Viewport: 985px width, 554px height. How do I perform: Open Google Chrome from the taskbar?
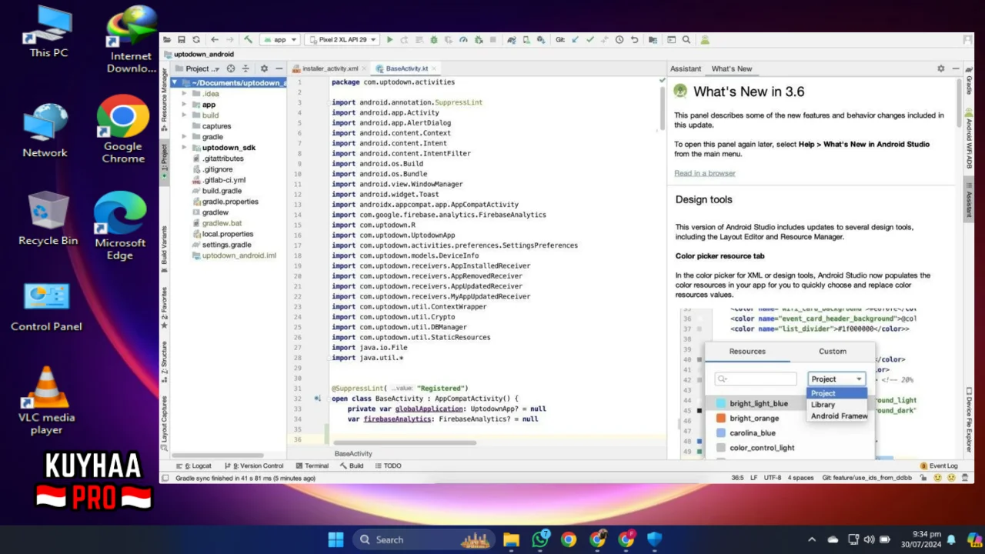[x=568, y=539]
